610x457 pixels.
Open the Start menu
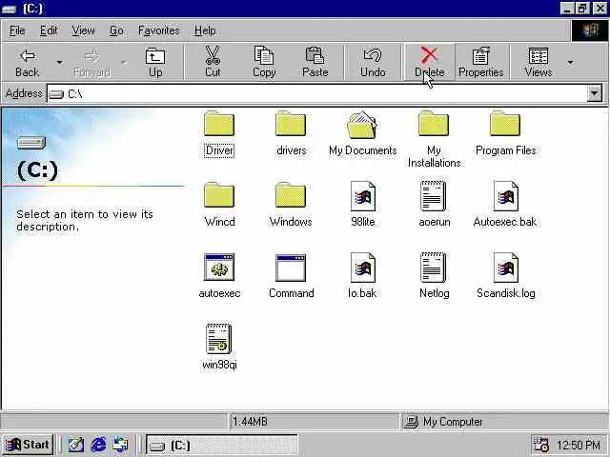[28, 445]
